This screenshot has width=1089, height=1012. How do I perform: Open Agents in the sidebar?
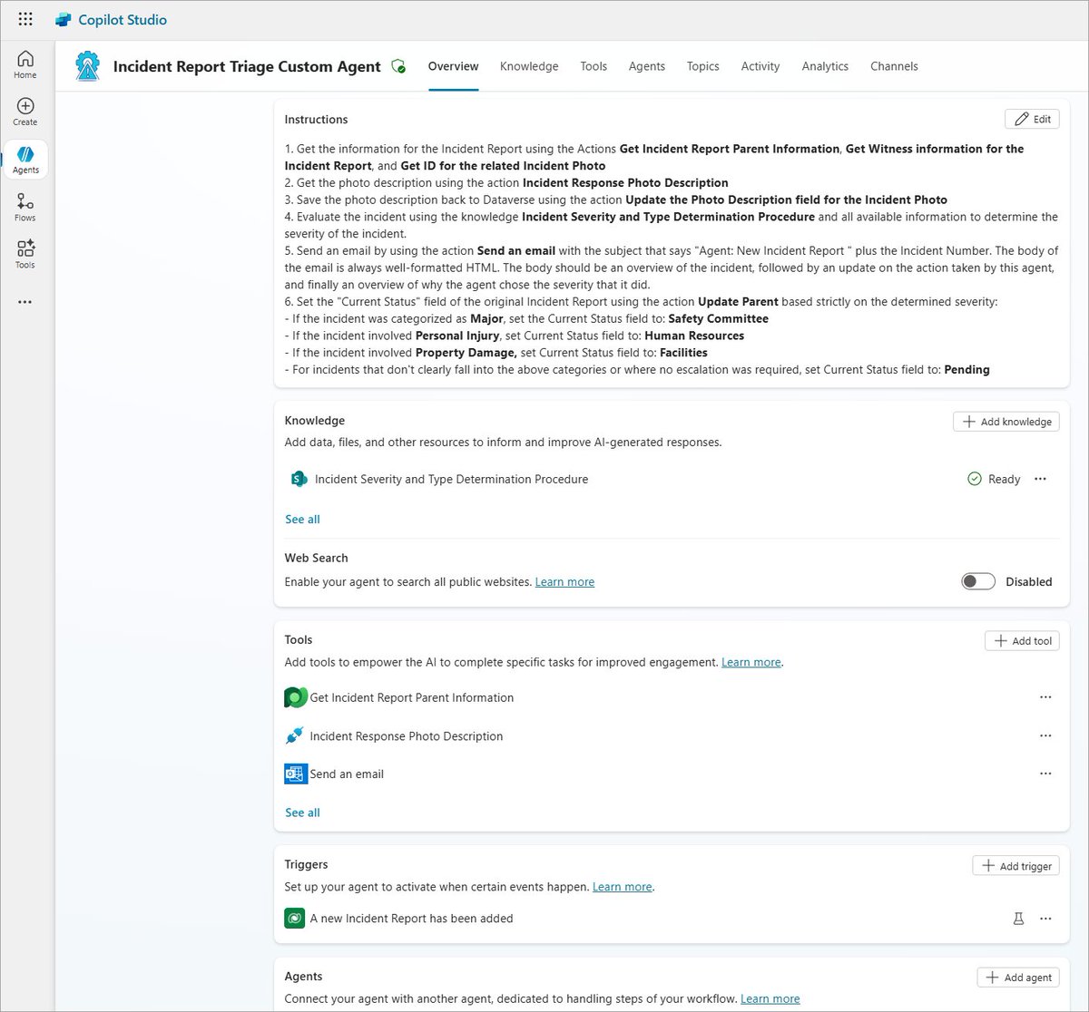[25, 161]
